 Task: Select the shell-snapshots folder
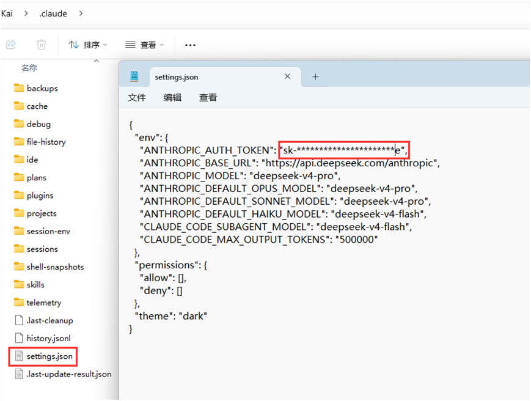pos(49,267)
